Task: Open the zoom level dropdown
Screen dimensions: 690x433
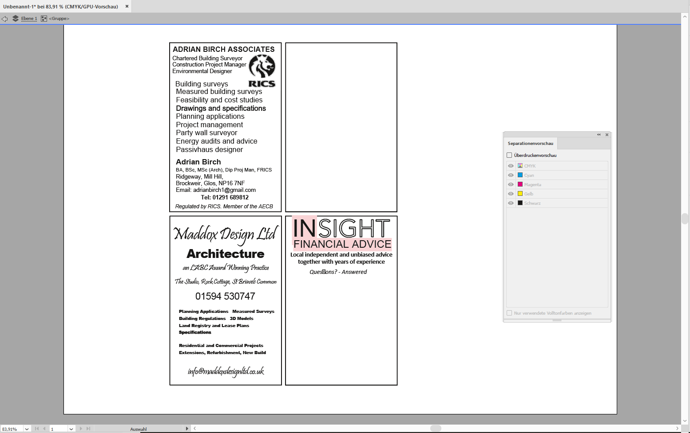Action: coord(27,429)
